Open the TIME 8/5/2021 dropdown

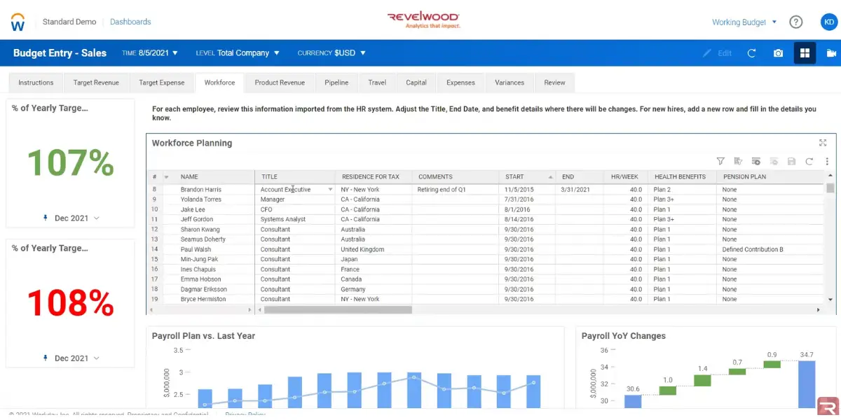point(150,53)
